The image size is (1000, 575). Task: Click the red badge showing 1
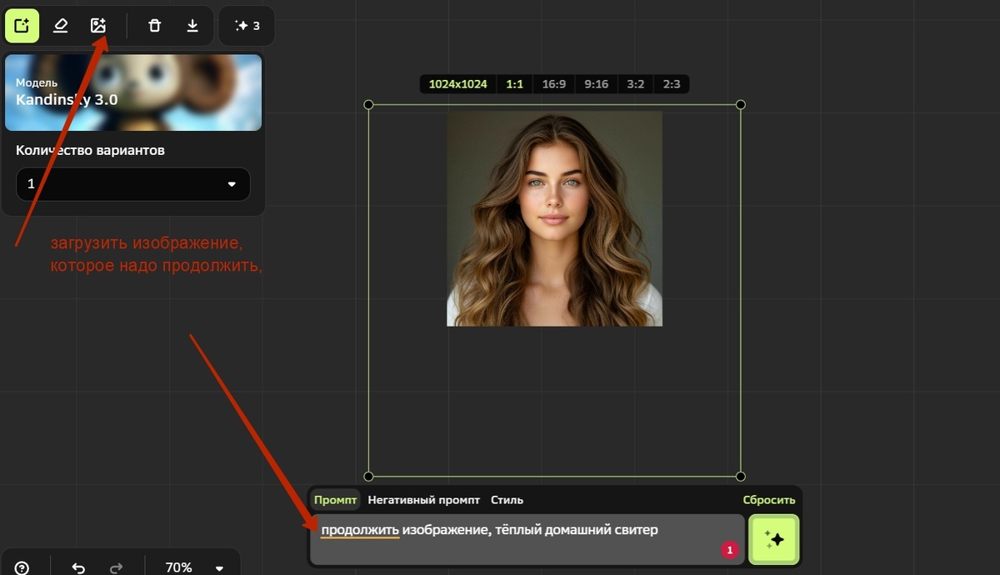click(730, 550)
